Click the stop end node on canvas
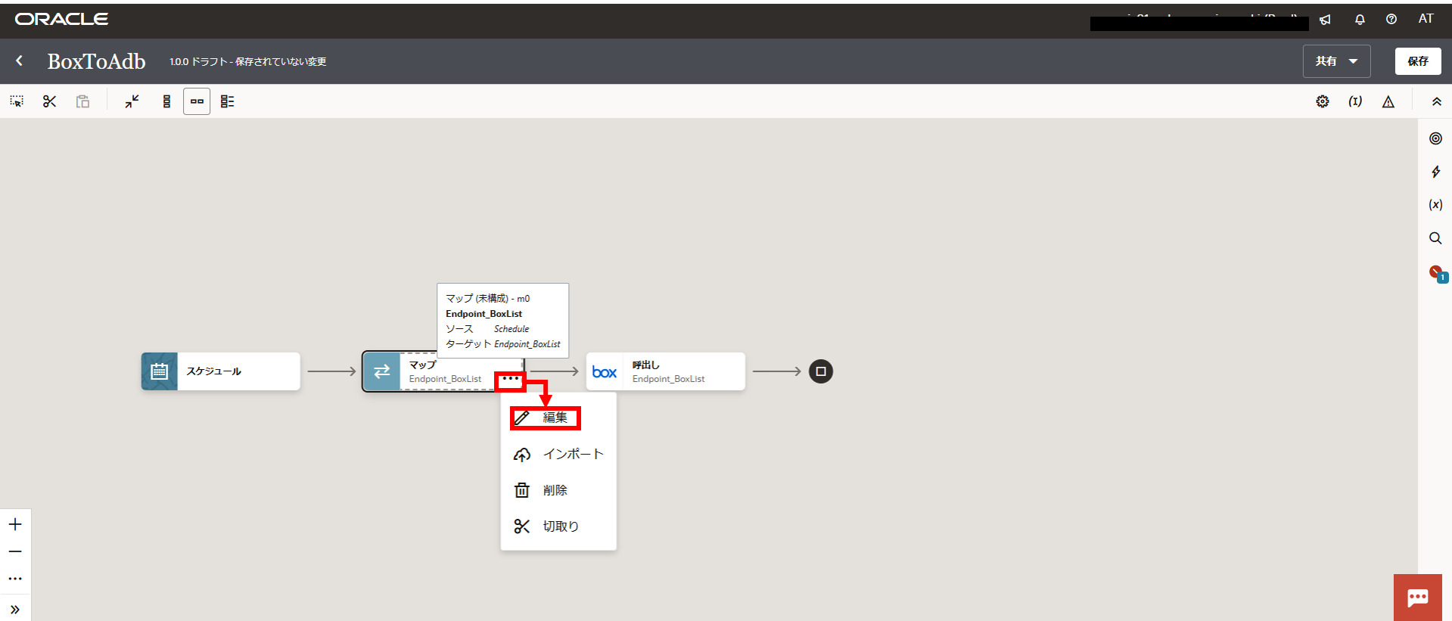 click(821, 371)
